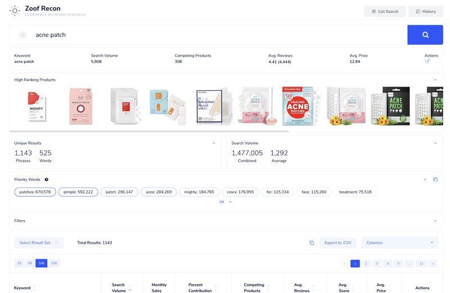Open the List Search button
This screenshot has width=450, height=293.
(x=385, y=11)
